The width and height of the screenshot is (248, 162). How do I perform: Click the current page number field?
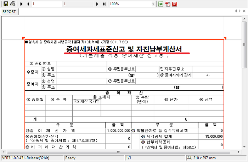coord(47,4)
